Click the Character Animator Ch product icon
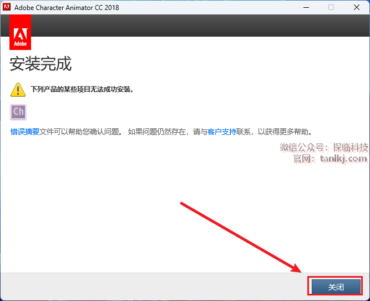 click(18, 112)
